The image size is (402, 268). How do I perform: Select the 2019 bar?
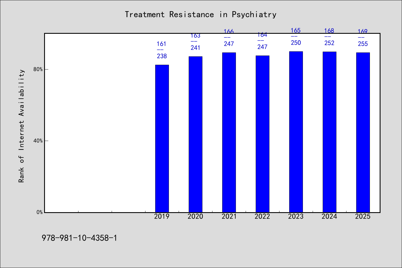click(x=162, y=138)
